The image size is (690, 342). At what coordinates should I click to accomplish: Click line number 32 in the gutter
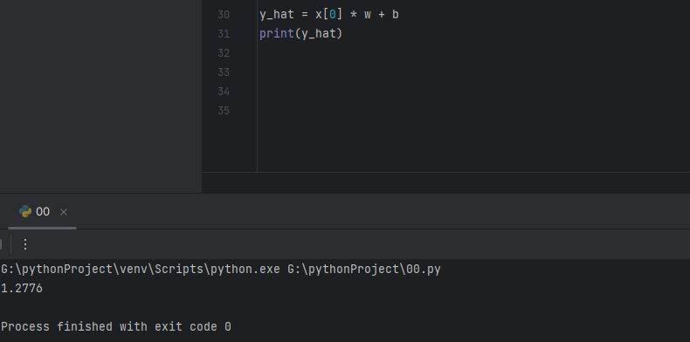[223, 52]
